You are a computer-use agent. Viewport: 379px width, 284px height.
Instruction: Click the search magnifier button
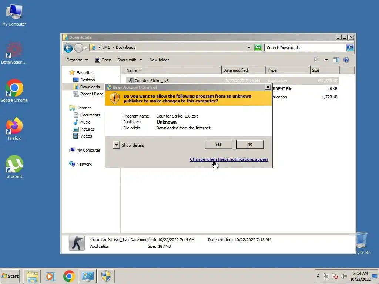point(350,48)
